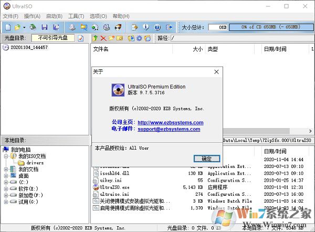Image resolution: width=315 pixels, height=232 pixels.
Task: Click the 不可引导光盘 boot type field
Action: tap(53, 38)
